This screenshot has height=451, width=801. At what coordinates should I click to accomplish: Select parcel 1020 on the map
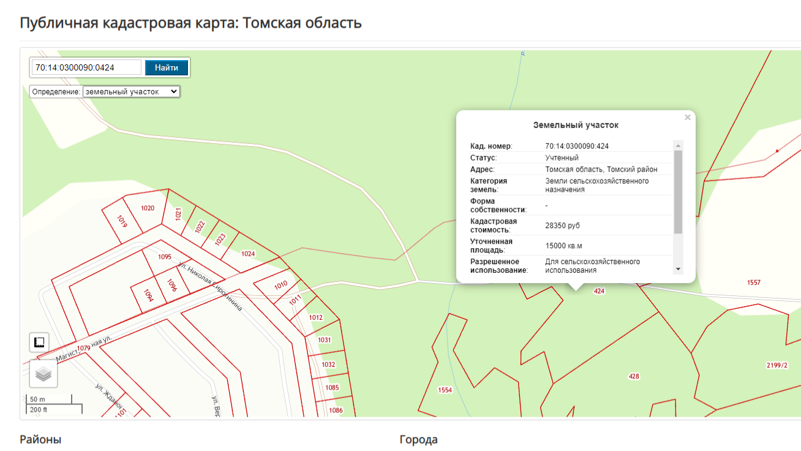(148, 208)
